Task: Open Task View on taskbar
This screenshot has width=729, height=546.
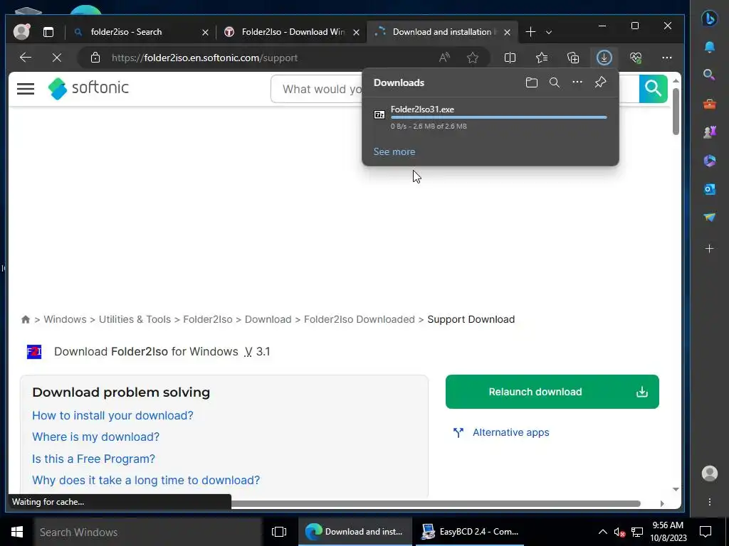Action: point(279,532)
